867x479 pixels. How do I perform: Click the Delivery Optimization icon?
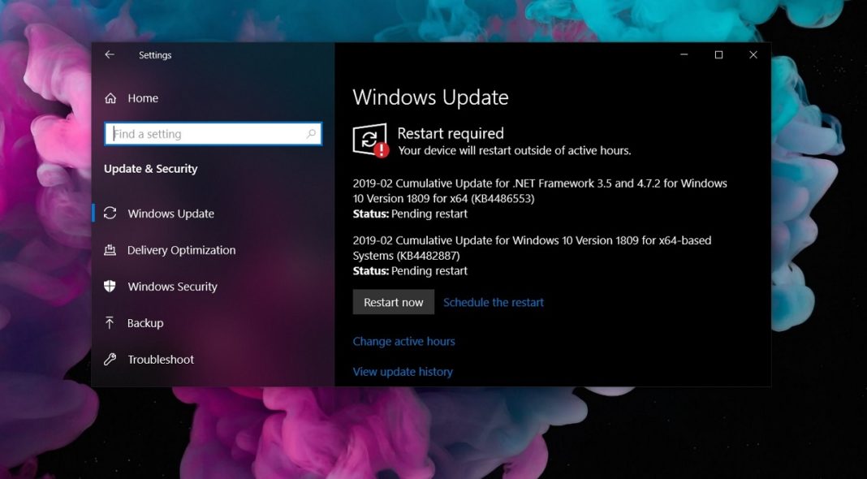click(110, 250)
